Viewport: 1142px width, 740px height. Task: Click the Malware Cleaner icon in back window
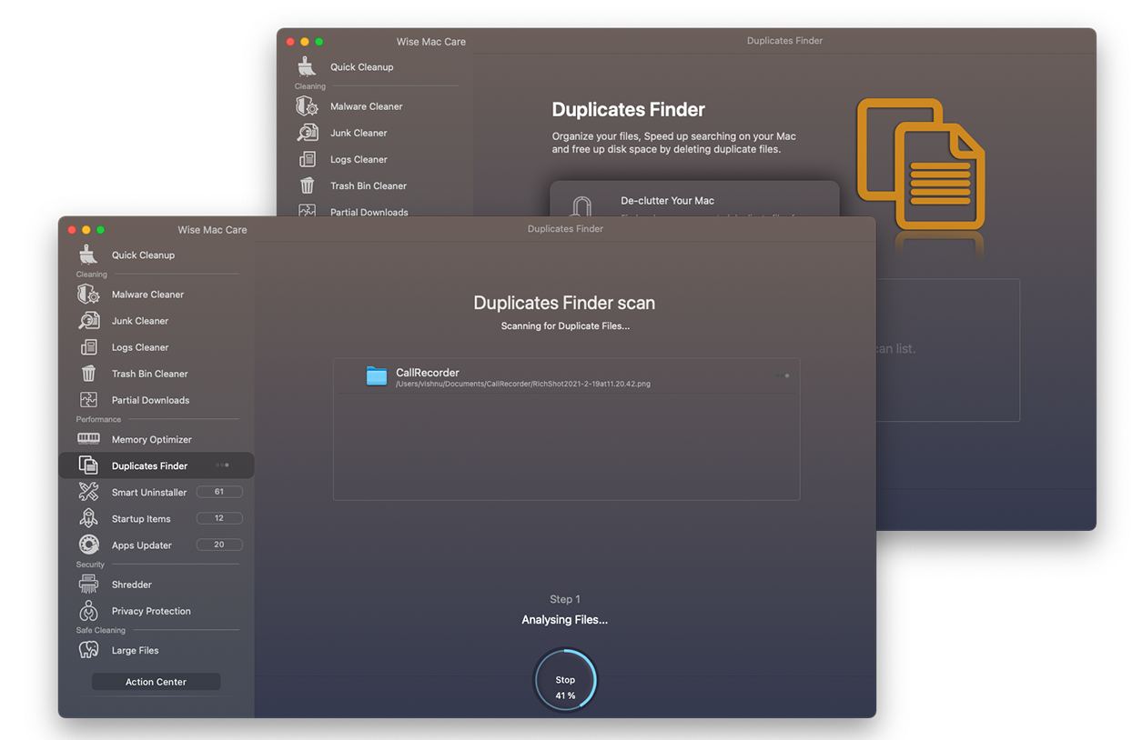307,106
